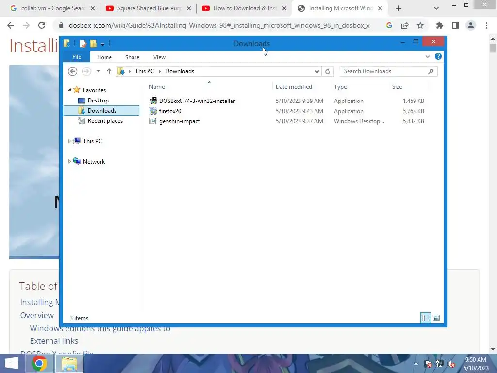The width and height of the screenshot is (497, 373).
Task: Select Downloads in Favorites
Action: [102, 111]
